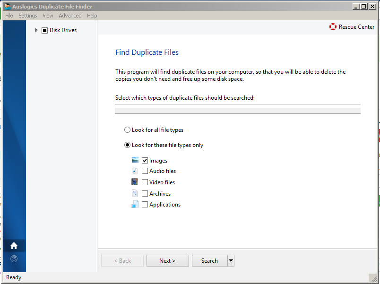Image resolution: width=380 pixels, height=284 pixels.
Task: Uncheck the Images checkbox
Action: click(145, 160)
